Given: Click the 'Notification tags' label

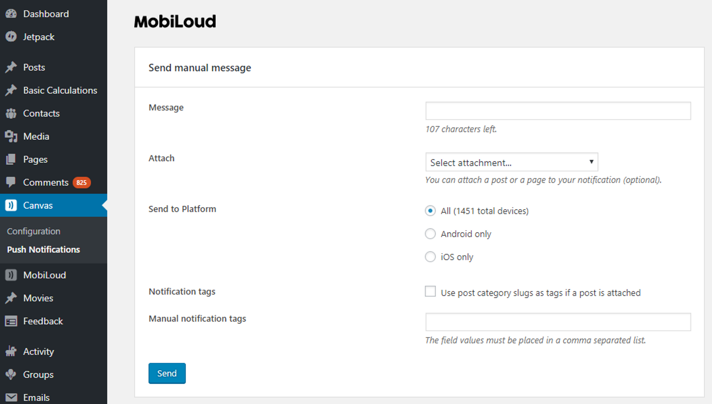Looking at the screenshot, I should coord(182,292).
